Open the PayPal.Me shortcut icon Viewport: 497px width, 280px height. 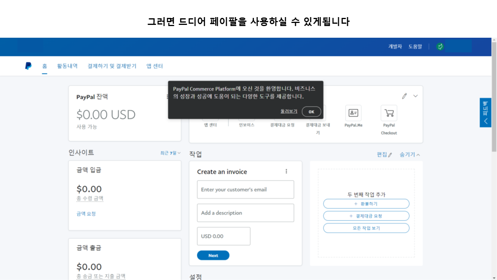353,113
